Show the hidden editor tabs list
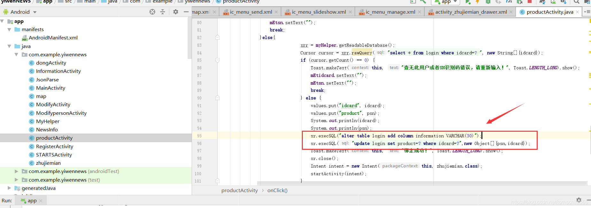Image resolution: width=591 pixels, height=208 pixels. 587,12
